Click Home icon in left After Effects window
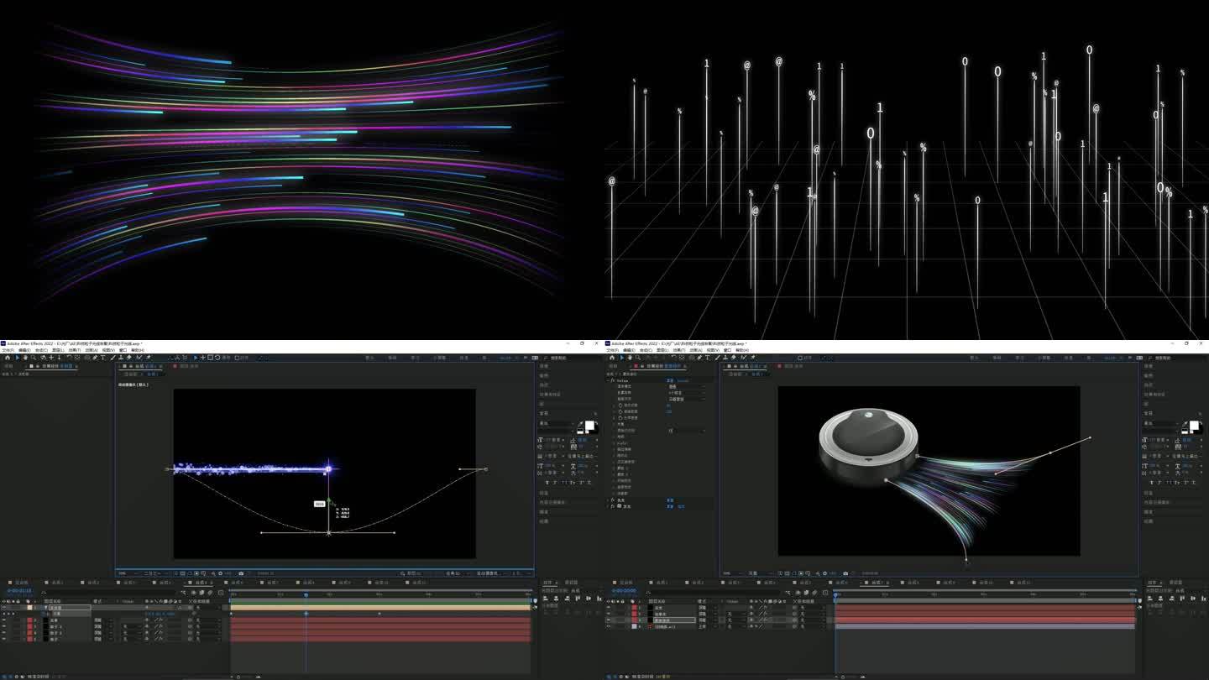Screen dimensions: 1209x680 tap(8, 358)
